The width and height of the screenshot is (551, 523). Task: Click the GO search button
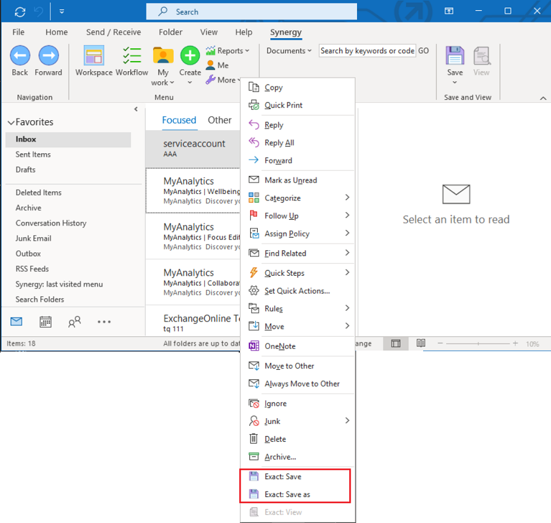tap(423, 51)
